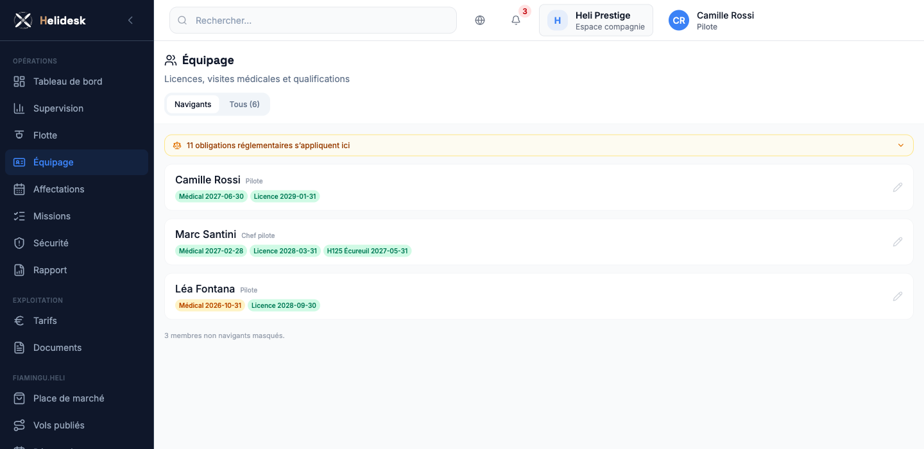Click the search field
Viewport: 924px width, 449px height.
coord(313,21)
